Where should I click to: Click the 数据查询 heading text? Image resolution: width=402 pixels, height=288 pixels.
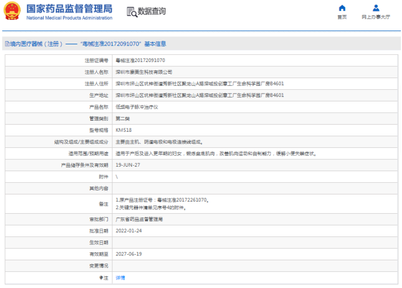152,11
